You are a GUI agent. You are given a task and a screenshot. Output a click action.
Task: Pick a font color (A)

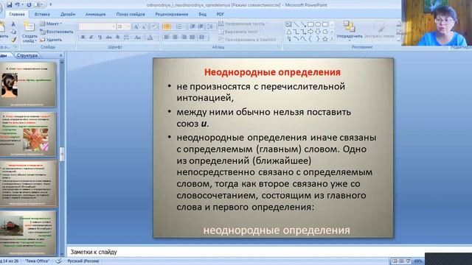[150, 38]
